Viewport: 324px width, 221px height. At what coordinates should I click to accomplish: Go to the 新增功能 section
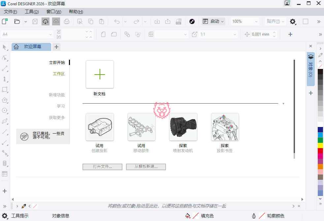[x=57, y=95]
